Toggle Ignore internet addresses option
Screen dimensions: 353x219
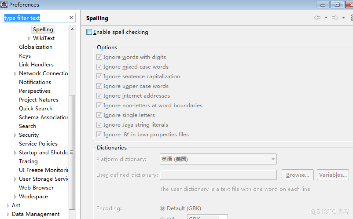tap(99, 96)
